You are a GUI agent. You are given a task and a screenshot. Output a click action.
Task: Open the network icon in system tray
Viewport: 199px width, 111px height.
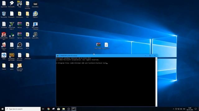click(x=178, y=109)
